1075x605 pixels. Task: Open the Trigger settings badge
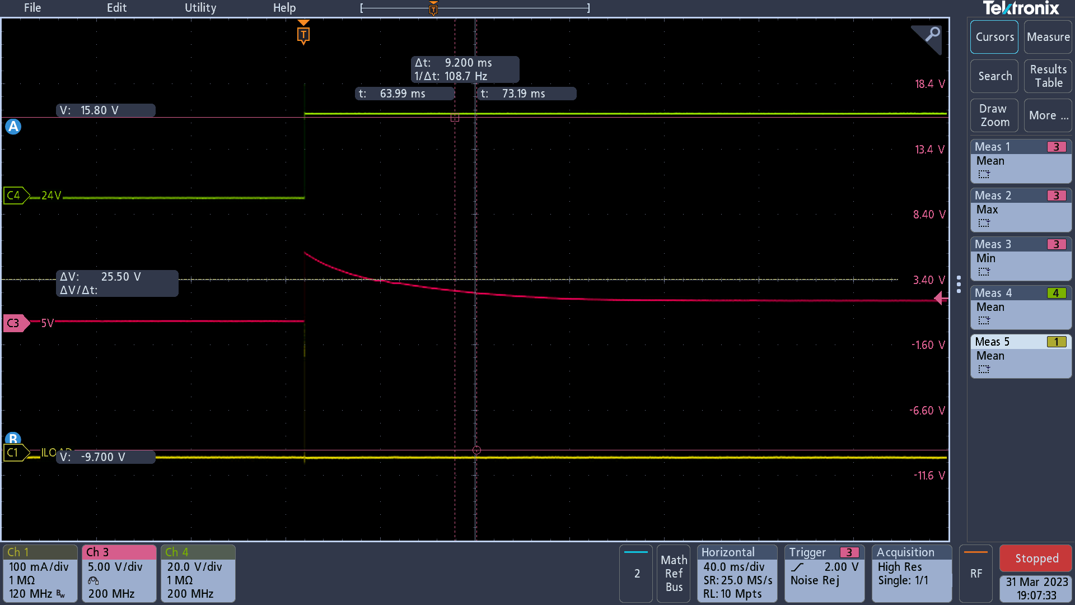824,573
